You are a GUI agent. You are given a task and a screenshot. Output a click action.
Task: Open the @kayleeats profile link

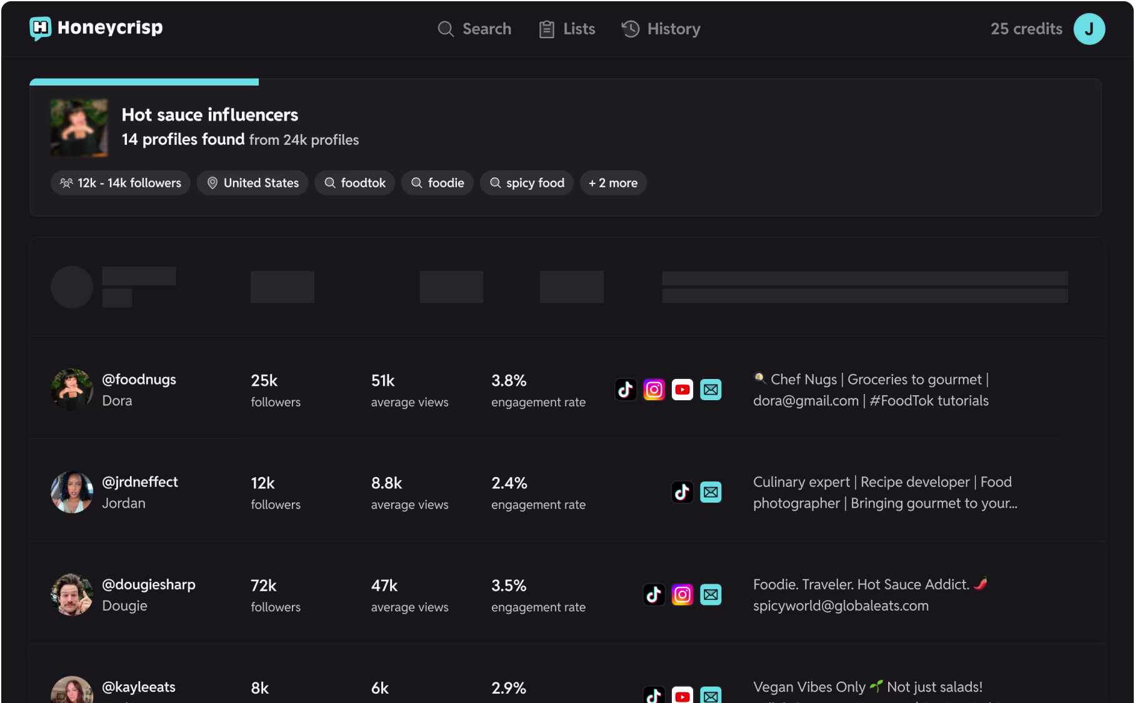point(138,687)
